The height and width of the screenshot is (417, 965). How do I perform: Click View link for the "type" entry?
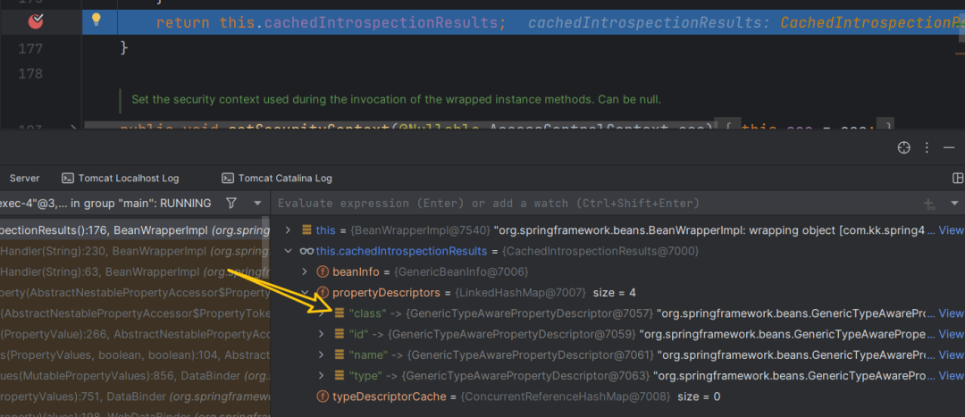point(951,375)
